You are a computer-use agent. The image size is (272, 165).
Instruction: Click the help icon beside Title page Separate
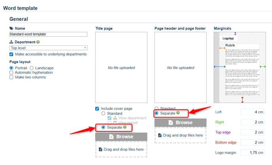[x=125, y=127]
